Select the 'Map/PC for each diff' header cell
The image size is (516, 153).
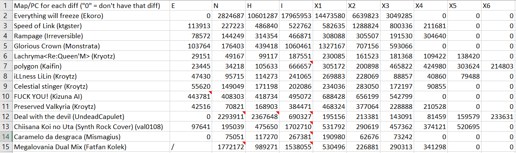click(90, 6)
